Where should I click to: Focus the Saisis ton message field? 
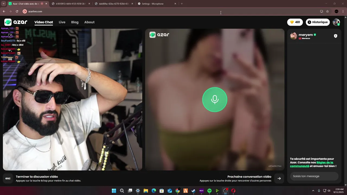[x=314, y=176]
